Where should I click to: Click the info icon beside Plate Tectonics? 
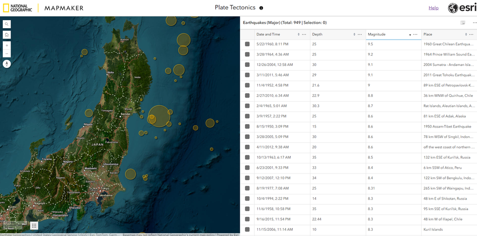[261, 8]
